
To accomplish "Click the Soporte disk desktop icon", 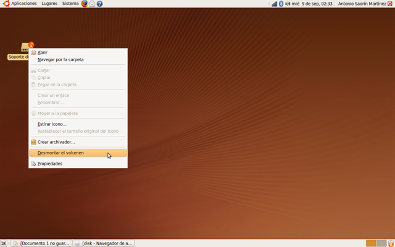I will pos(25,48).
